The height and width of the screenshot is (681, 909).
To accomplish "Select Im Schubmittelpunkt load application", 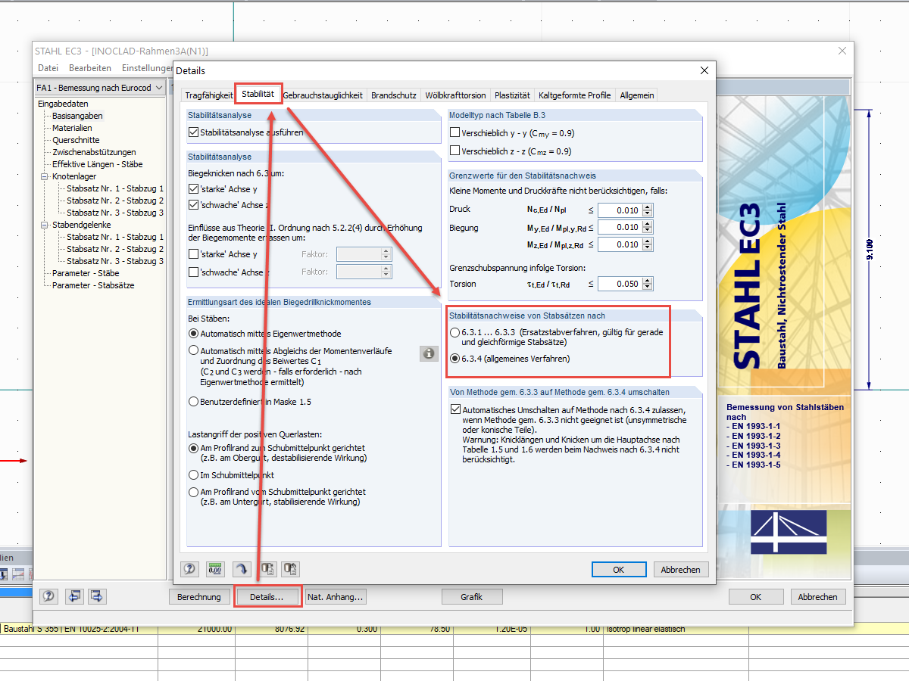I will [x=193, y=475].
